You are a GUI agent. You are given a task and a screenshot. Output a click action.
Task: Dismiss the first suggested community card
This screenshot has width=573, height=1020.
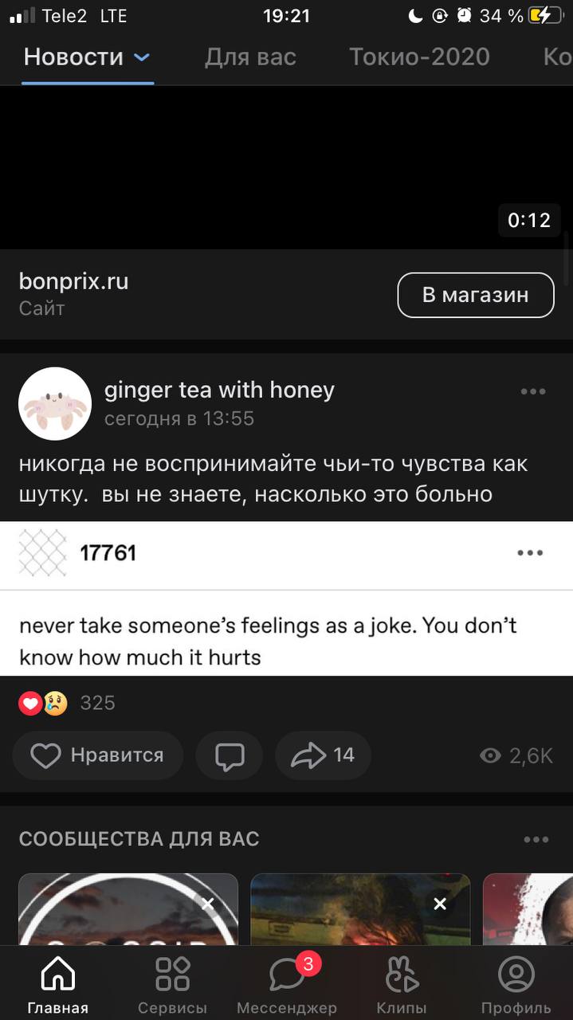208,903
